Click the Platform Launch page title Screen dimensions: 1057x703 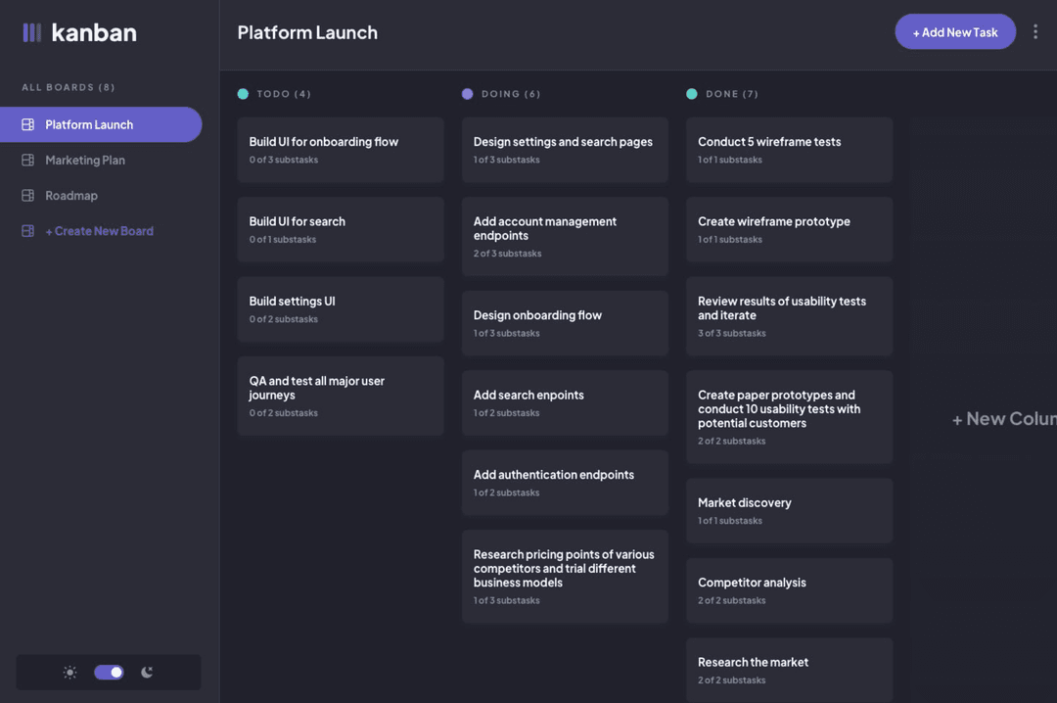coord(307,32)
